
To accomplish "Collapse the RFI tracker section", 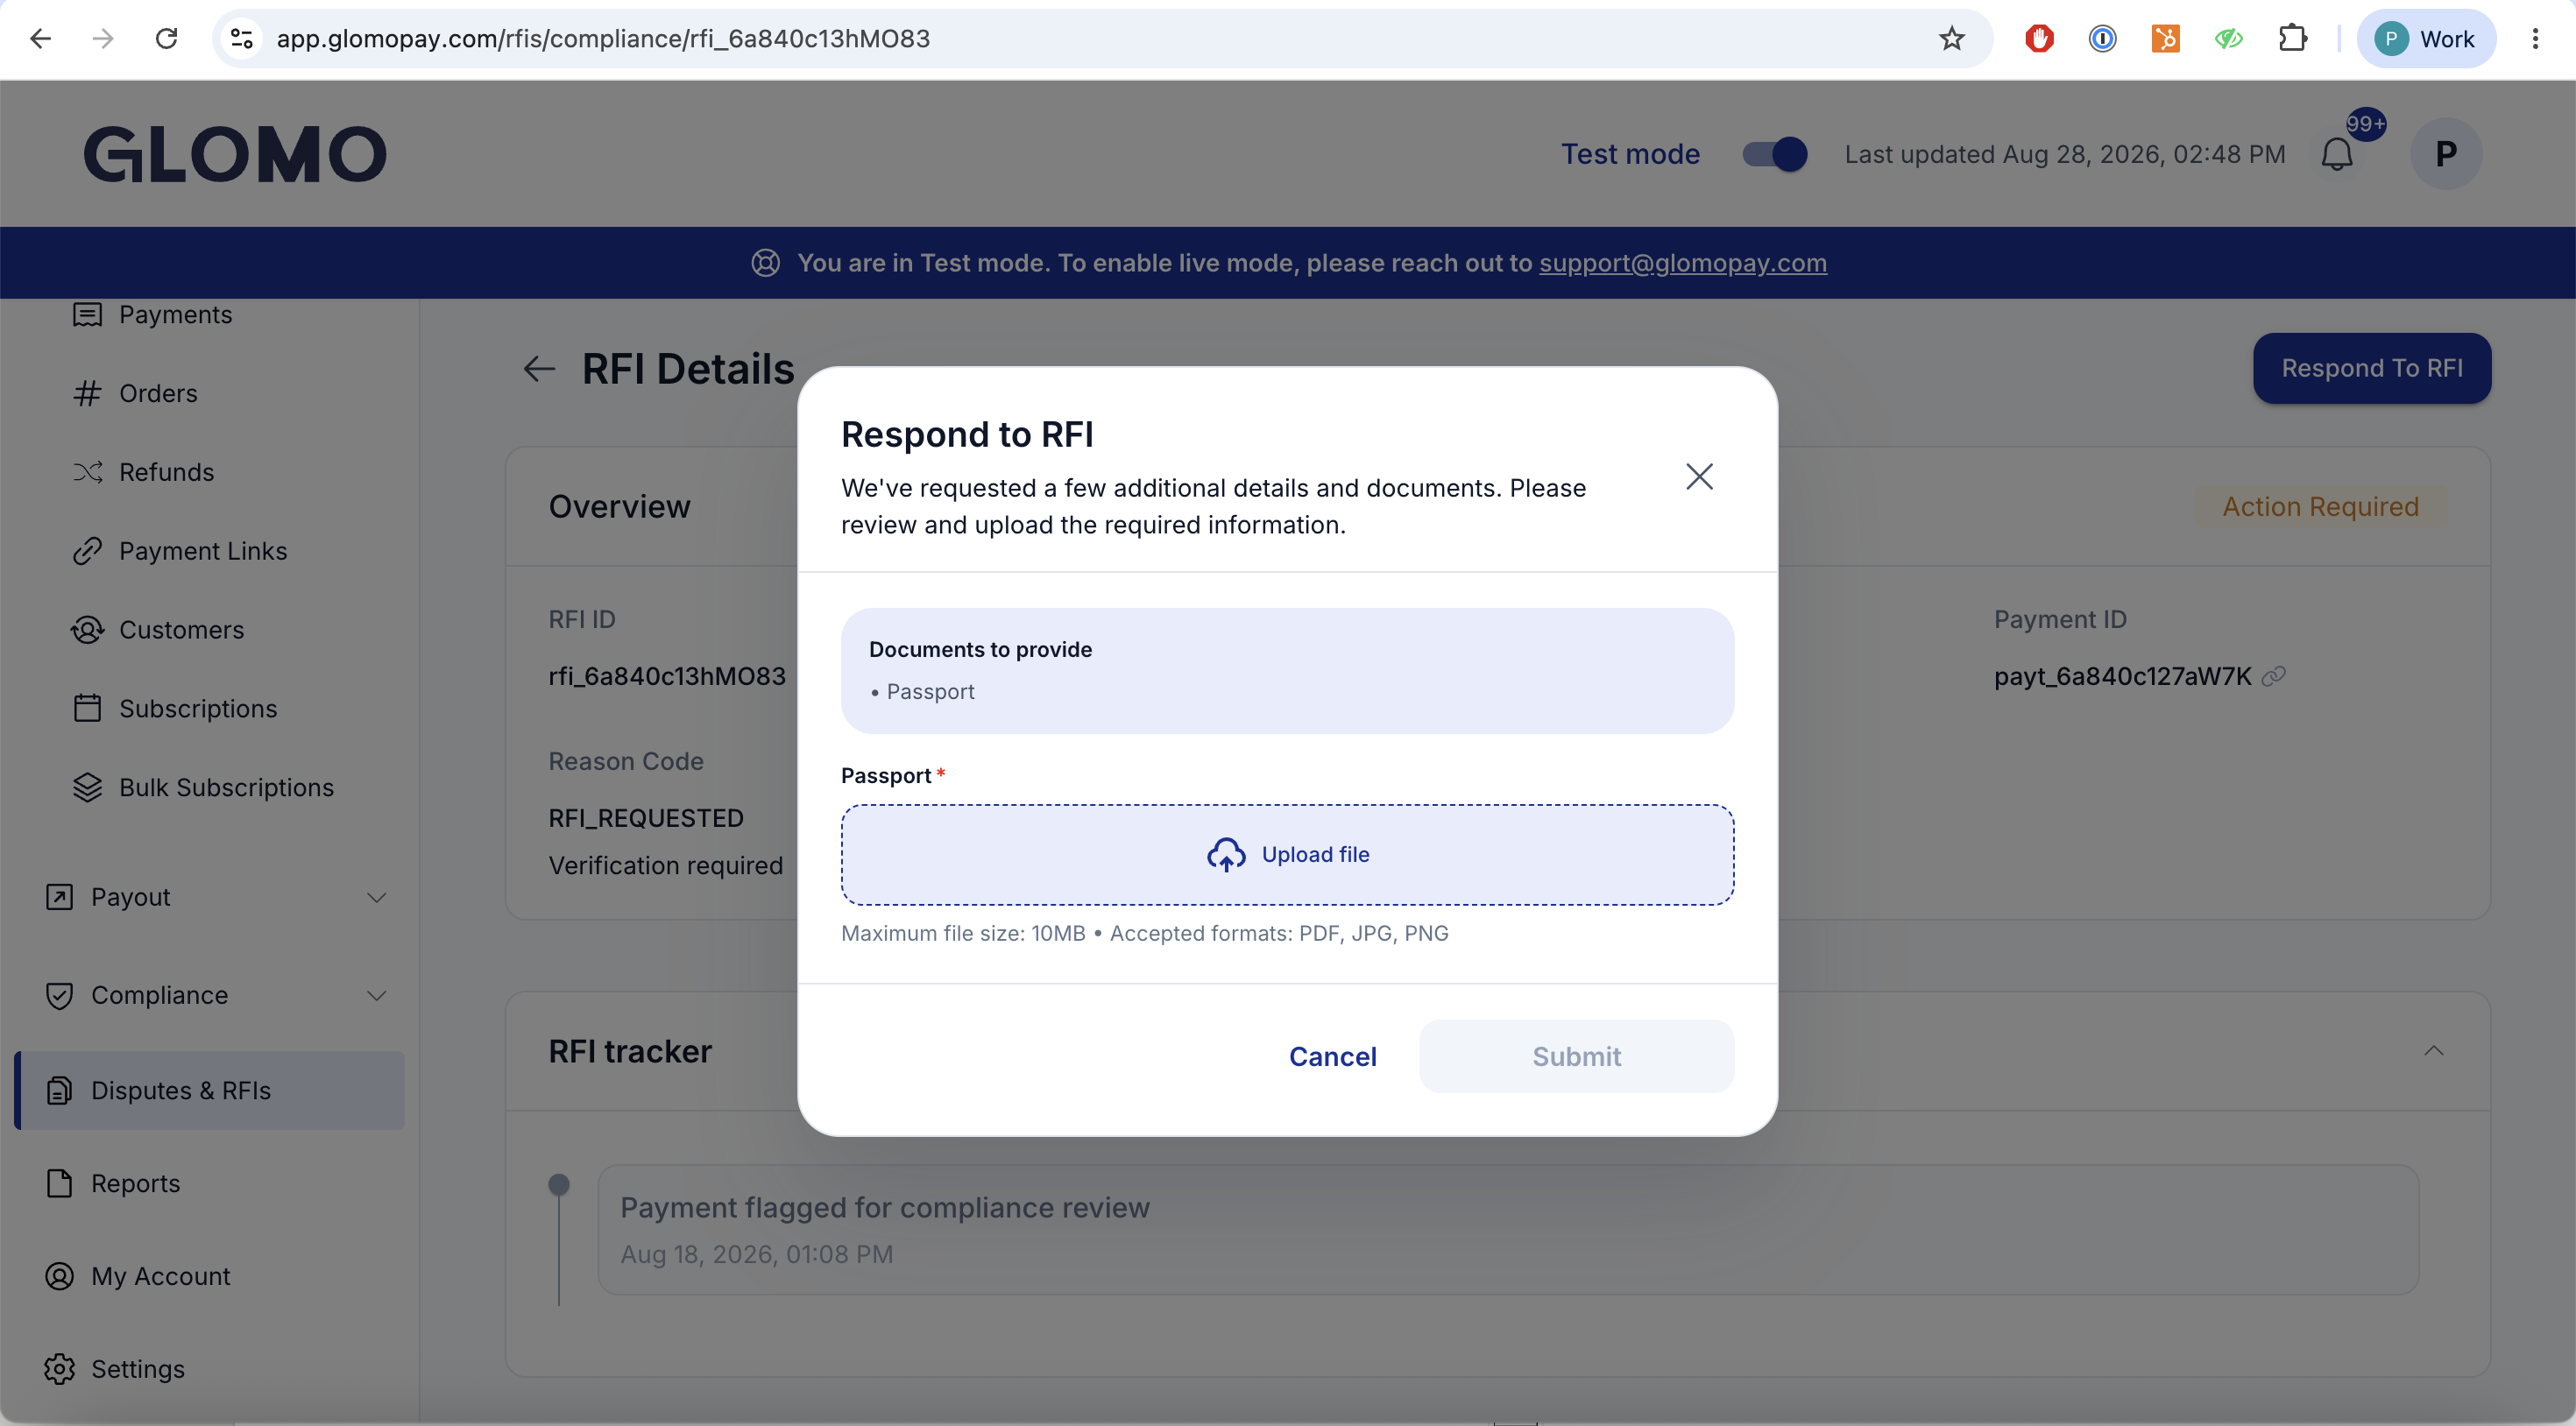I will pyautogui.click(x=2433, y=1050).
